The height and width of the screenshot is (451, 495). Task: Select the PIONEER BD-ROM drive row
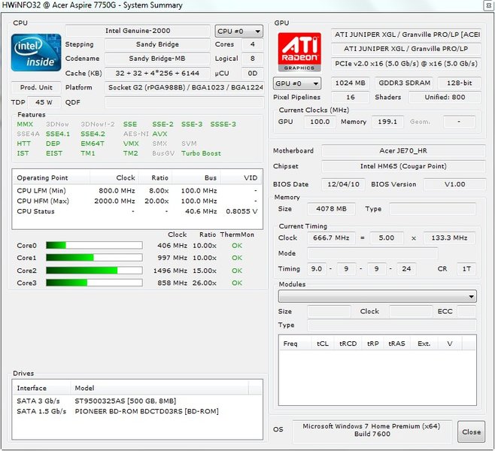click(138, 411)
